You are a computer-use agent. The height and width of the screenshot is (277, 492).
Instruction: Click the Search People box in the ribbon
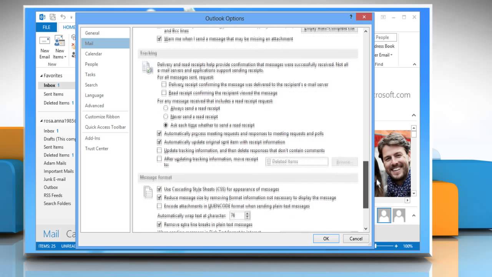tap(386, 37)
